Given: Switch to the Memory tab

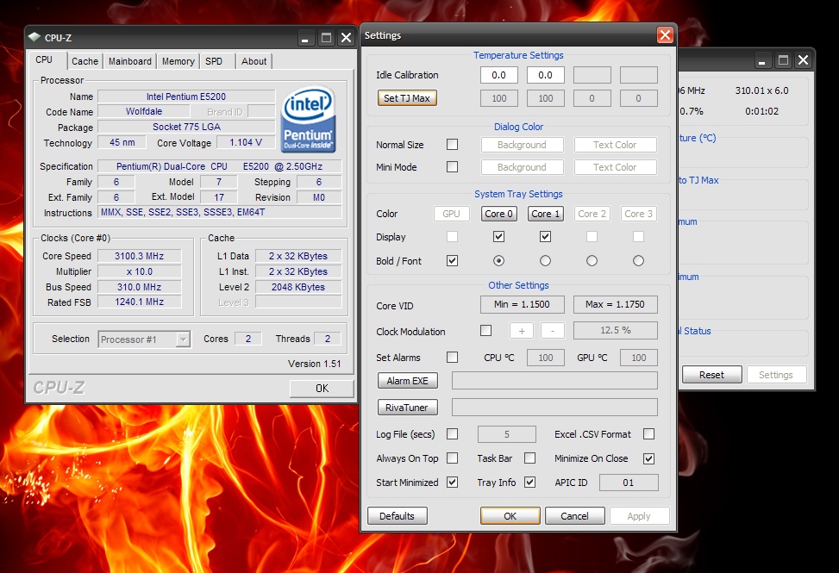Looking at the screenshot, I should [x=178, y=61].
